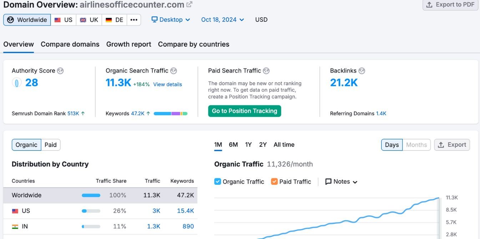Open the Desktop device dropdown
This screenshot has width=480, height=239.
tap(171, 20)
